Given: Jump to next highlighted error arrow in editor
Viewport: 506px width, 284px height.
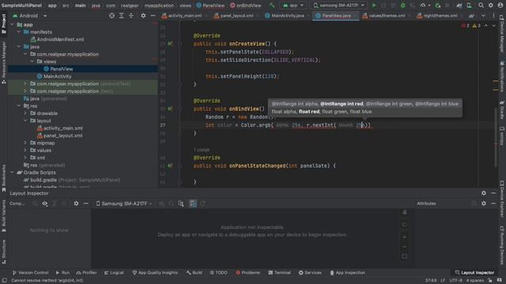Looking at the screenshot, I should [493, 25].
